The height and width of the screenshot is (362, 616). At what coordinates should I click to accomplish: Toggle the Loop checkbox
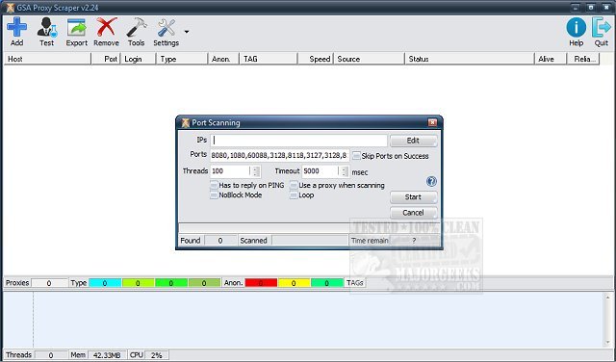coord(294,194)
